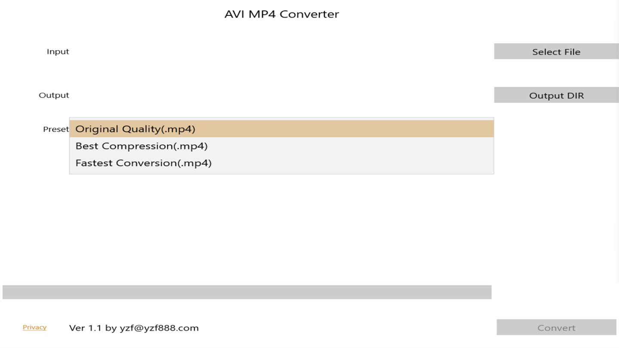Viewport: 619px width, 348px height.
Task: Pick Fastest Conversion(.mp4) from preset list
Action: pyautogui.click(x=143, y=163)
